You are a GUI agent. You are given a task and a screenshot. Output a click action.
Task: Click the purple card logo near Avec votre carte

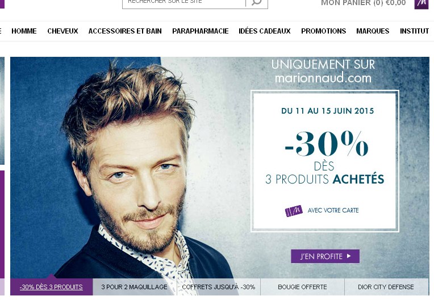click(x=294, y=211)
